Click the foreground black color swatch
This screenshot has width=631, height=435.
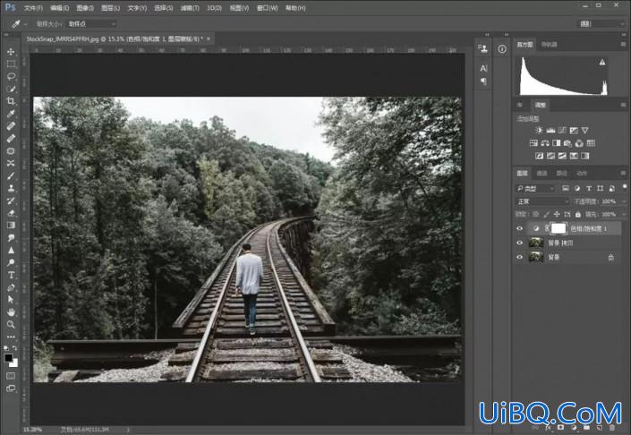click(8, 358)
